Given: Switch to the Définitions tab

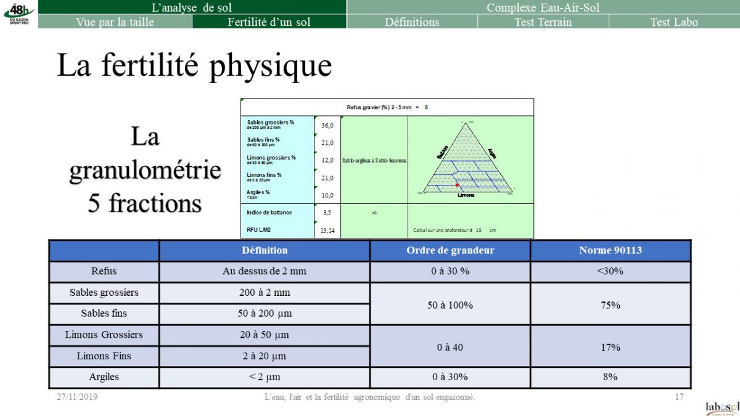Looking at the screenshot, I should pos(412,22).
